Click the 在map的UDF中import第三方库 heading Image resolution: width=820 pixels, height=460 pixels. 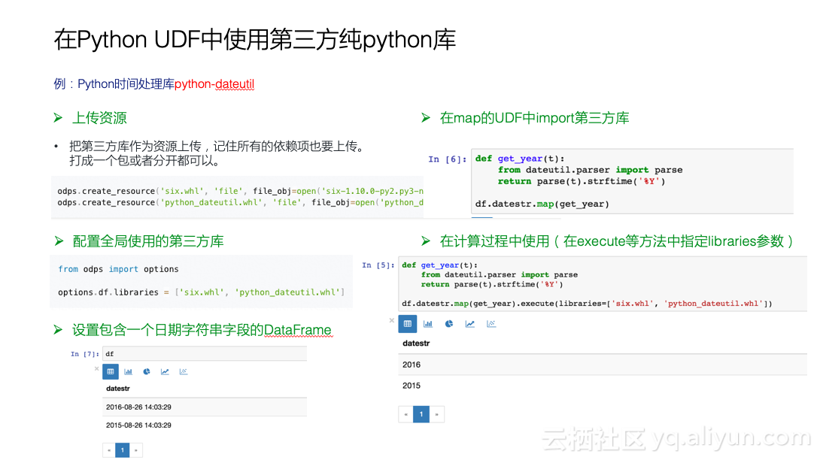(x=534, y=118)
